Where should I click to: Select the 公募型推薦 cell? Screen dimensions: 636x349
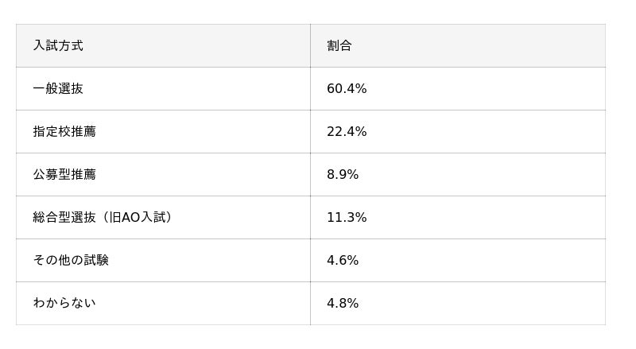tap(64, 175)
